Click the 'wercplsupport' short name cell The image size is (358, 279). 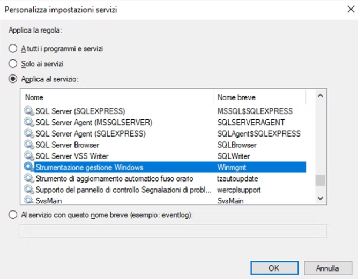coord(239,190)
